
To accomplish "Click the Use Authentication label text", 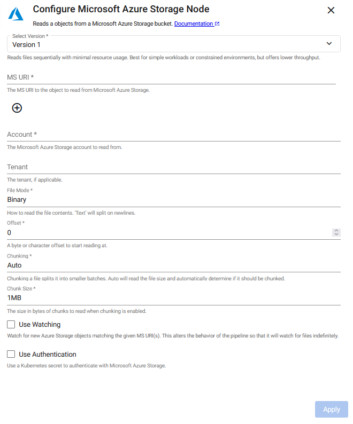I will click(48, 354).
